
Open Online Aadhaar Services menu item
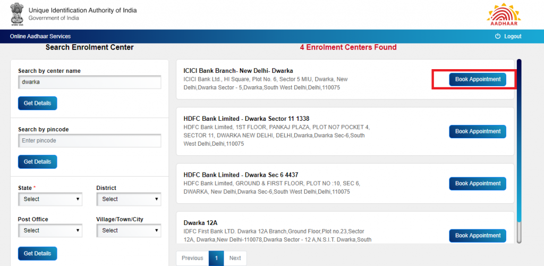(40, 36)
